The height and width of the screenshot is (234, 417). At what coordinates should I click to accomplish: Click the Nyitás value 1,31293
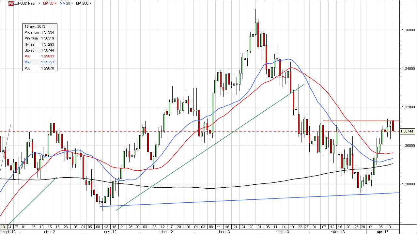(47, 44)
